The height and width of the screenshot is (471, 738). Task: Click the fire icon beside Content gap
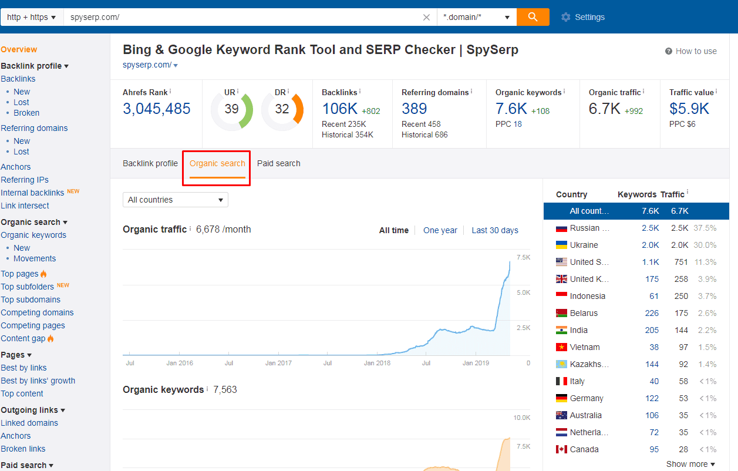[x=50, y=338]
